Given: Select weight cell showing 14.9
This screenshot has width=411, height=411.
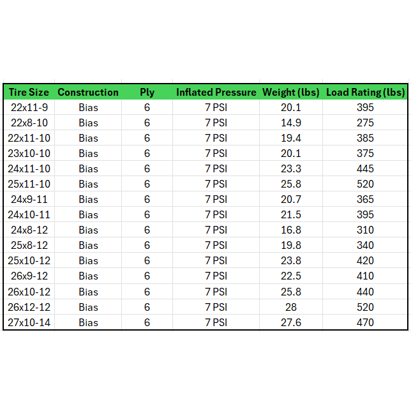Looking at the screenshot, I should click(x=291, y=123).
